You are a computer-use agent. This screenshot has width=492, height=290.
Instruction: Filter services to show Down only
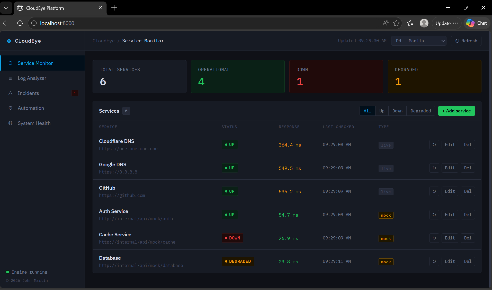tap(397, 111)
